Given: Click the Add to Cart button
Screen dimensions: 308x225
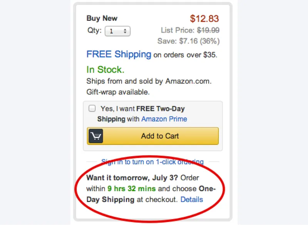Looking at the screenshot, I should click(x=160, y=136).
